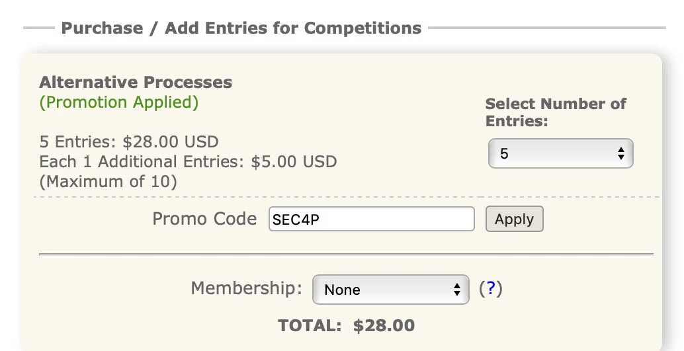Click the SEC4P text in promo field

296,220
